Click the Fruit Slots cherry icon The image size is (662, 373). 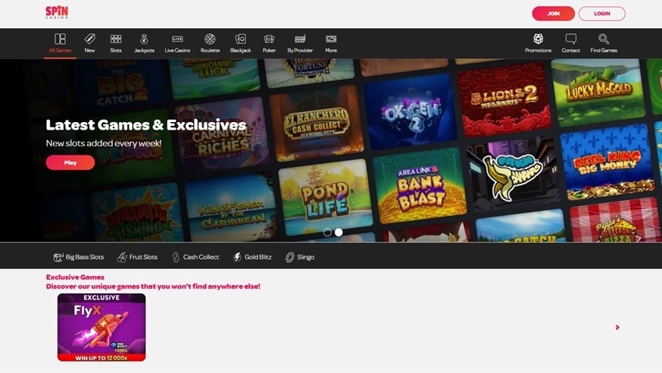point(122,257)
